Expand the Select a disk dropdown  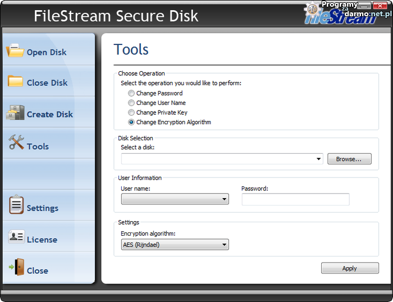[319, 159]
